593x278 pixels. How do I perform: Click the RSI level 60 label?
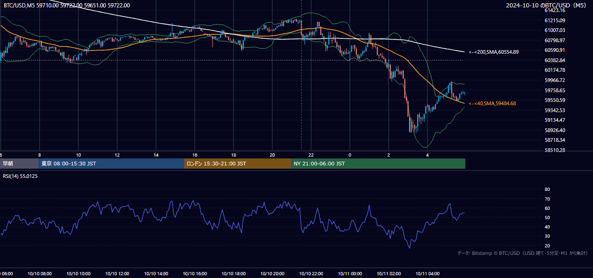coord(547,208)
